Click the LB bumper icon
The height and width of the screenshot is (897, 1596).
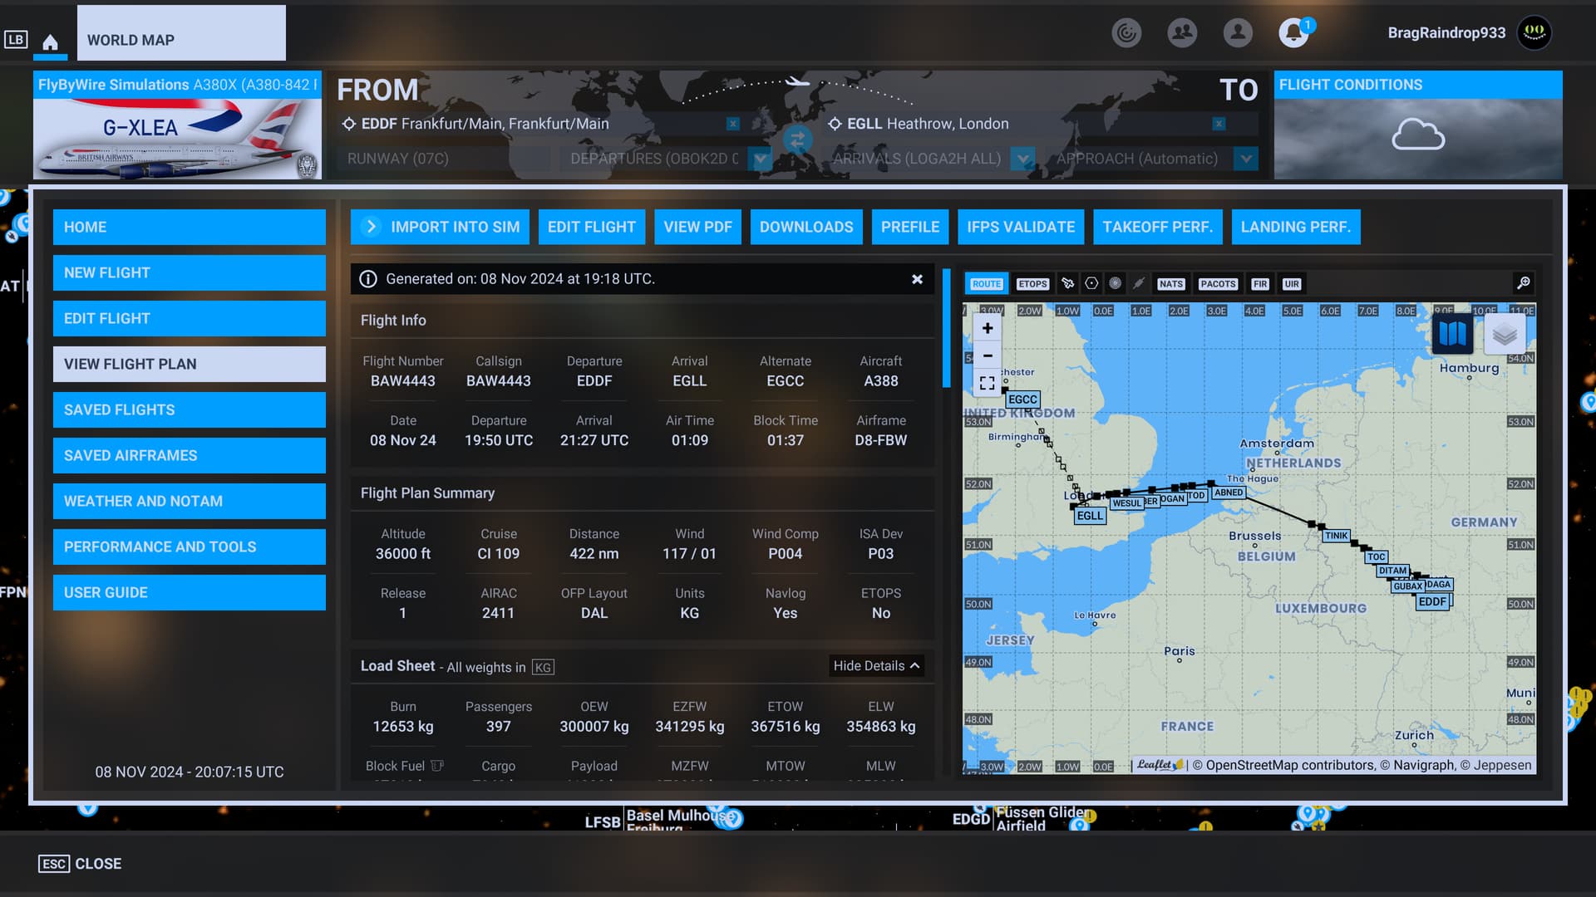pos(16,39)
